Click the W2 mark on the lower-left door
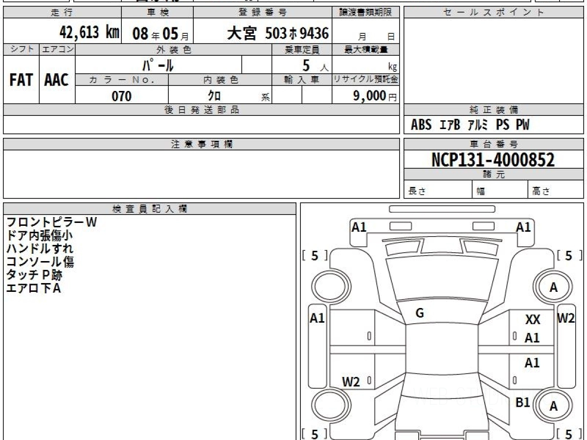The height and width of the screenshot is (440, 587). point(351,382)
